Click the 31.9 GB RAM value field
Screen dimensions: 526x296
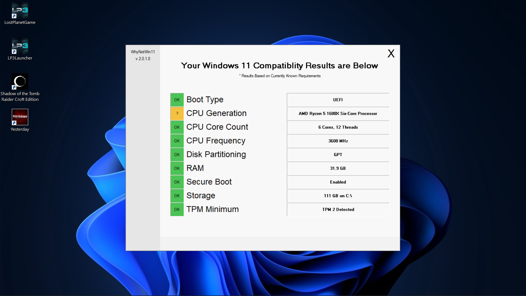coord(338,168)
